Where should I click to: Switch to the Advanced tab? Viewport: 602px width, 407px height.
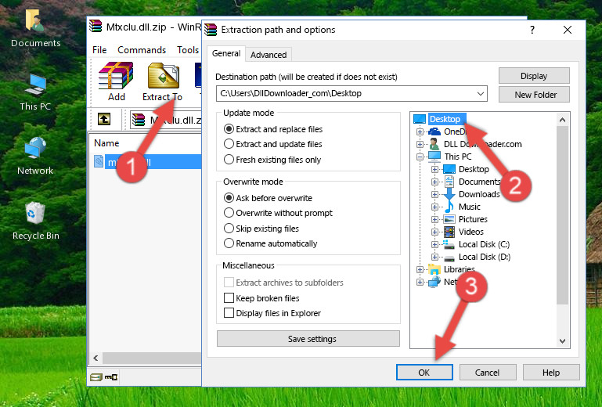pyautogui.click(x=269, y=55)
